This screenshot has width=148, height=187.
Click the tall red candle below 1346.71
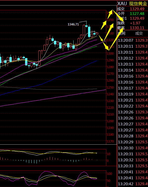tap(84, 30)
